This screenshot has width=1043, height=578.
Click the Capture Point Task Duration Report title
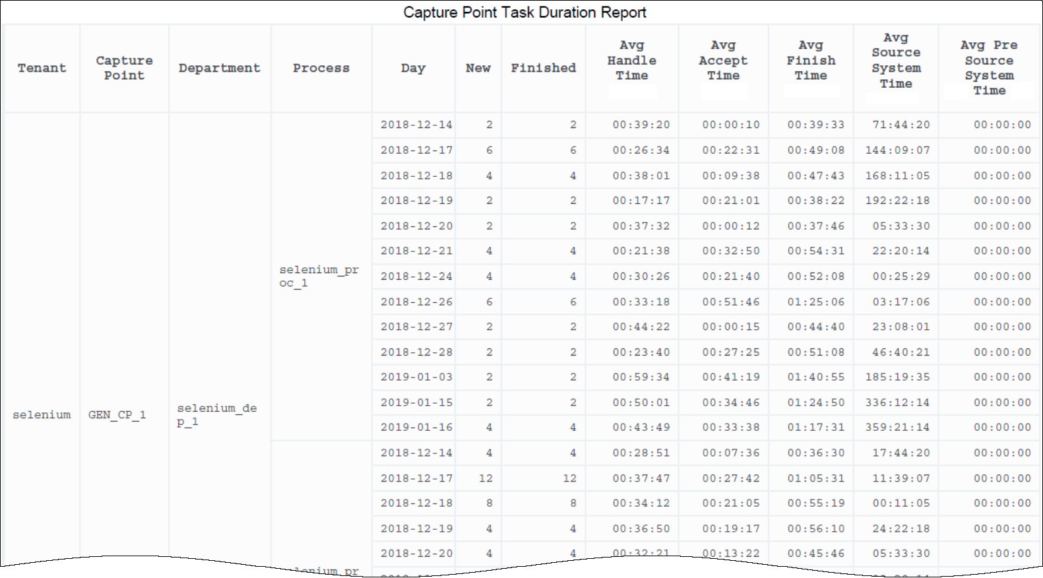524,13
